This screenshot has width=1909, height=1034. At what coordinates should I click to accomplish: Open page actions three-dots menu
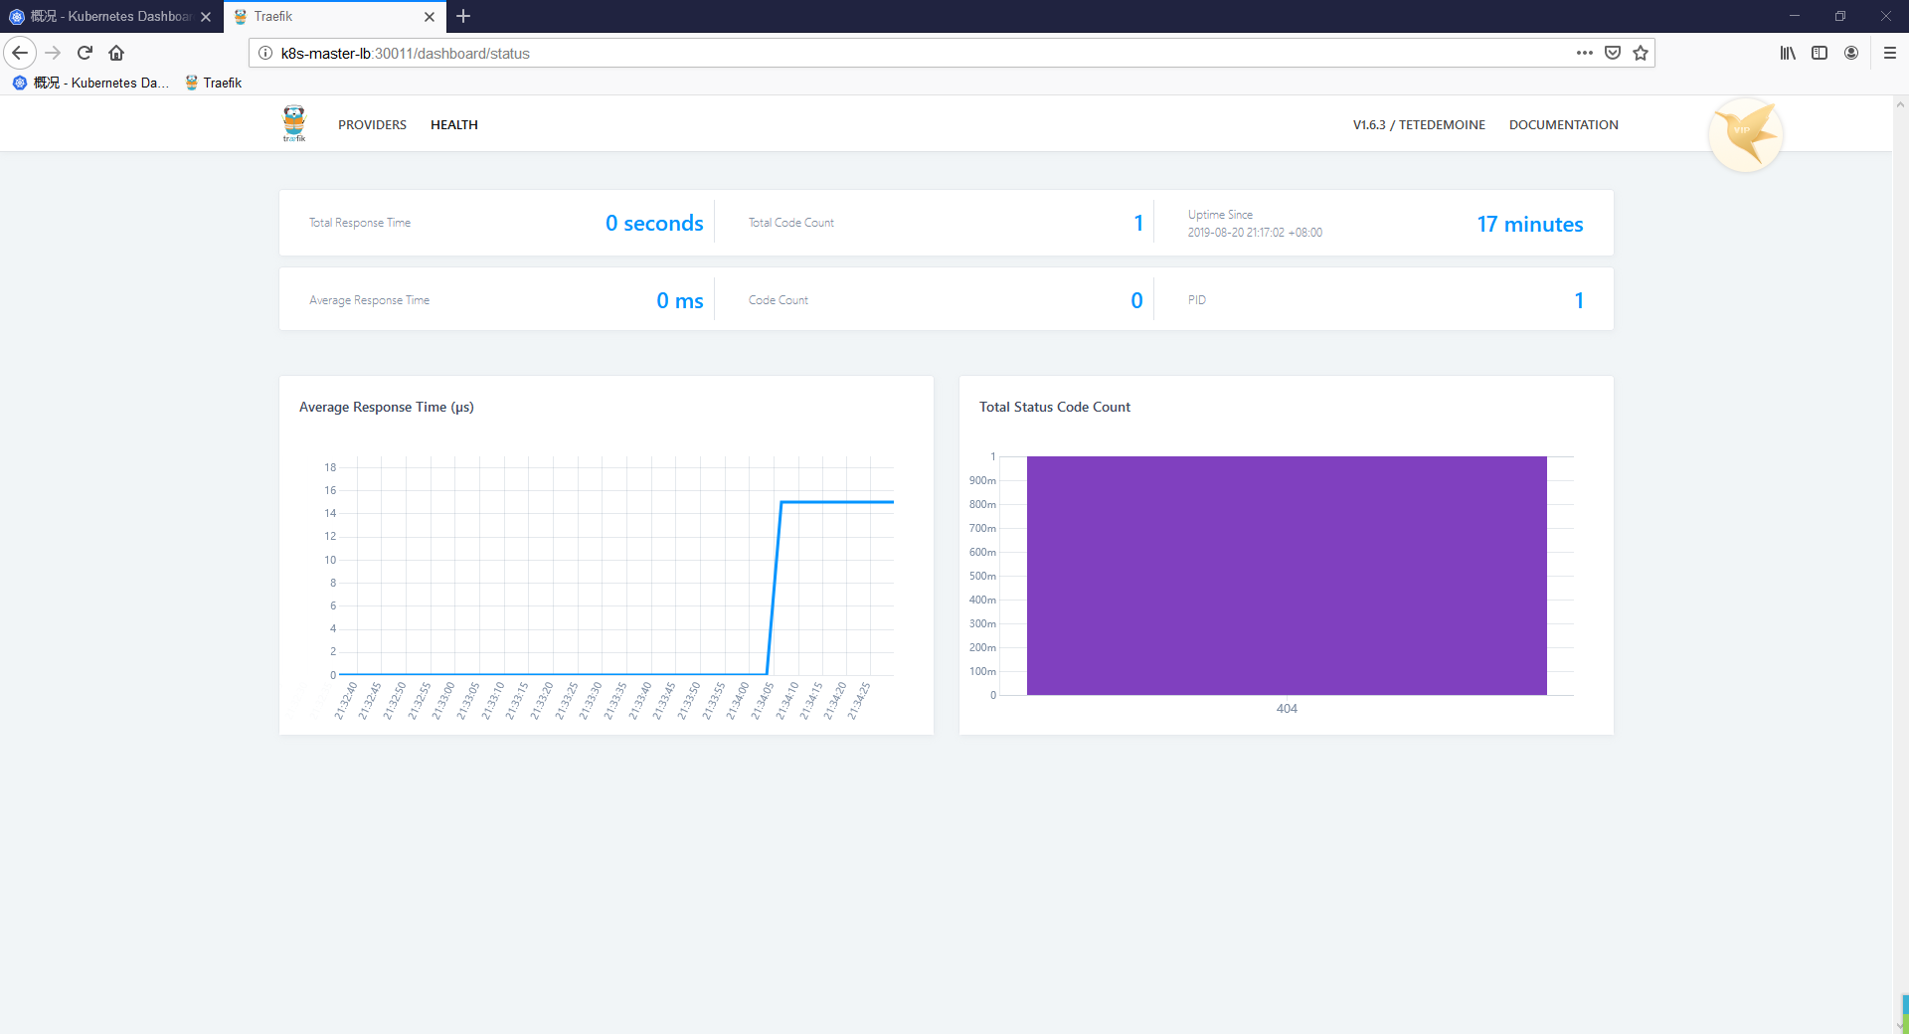(1585, 53)
